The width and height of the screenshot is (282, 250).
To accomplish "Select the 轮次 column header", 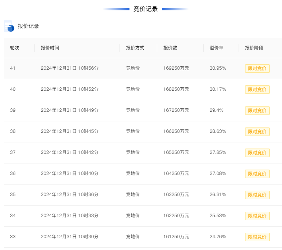I will [15, 48].
